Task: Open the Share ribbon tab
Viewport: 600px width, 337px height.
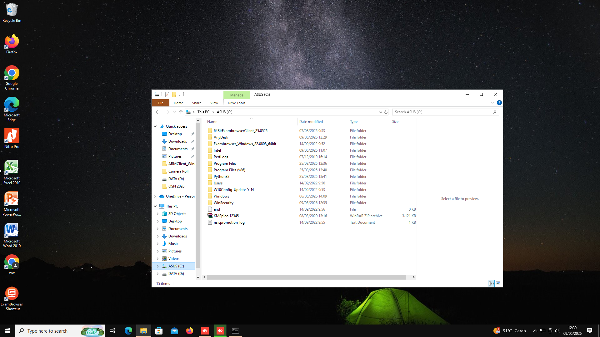Action: pos(197,103)
